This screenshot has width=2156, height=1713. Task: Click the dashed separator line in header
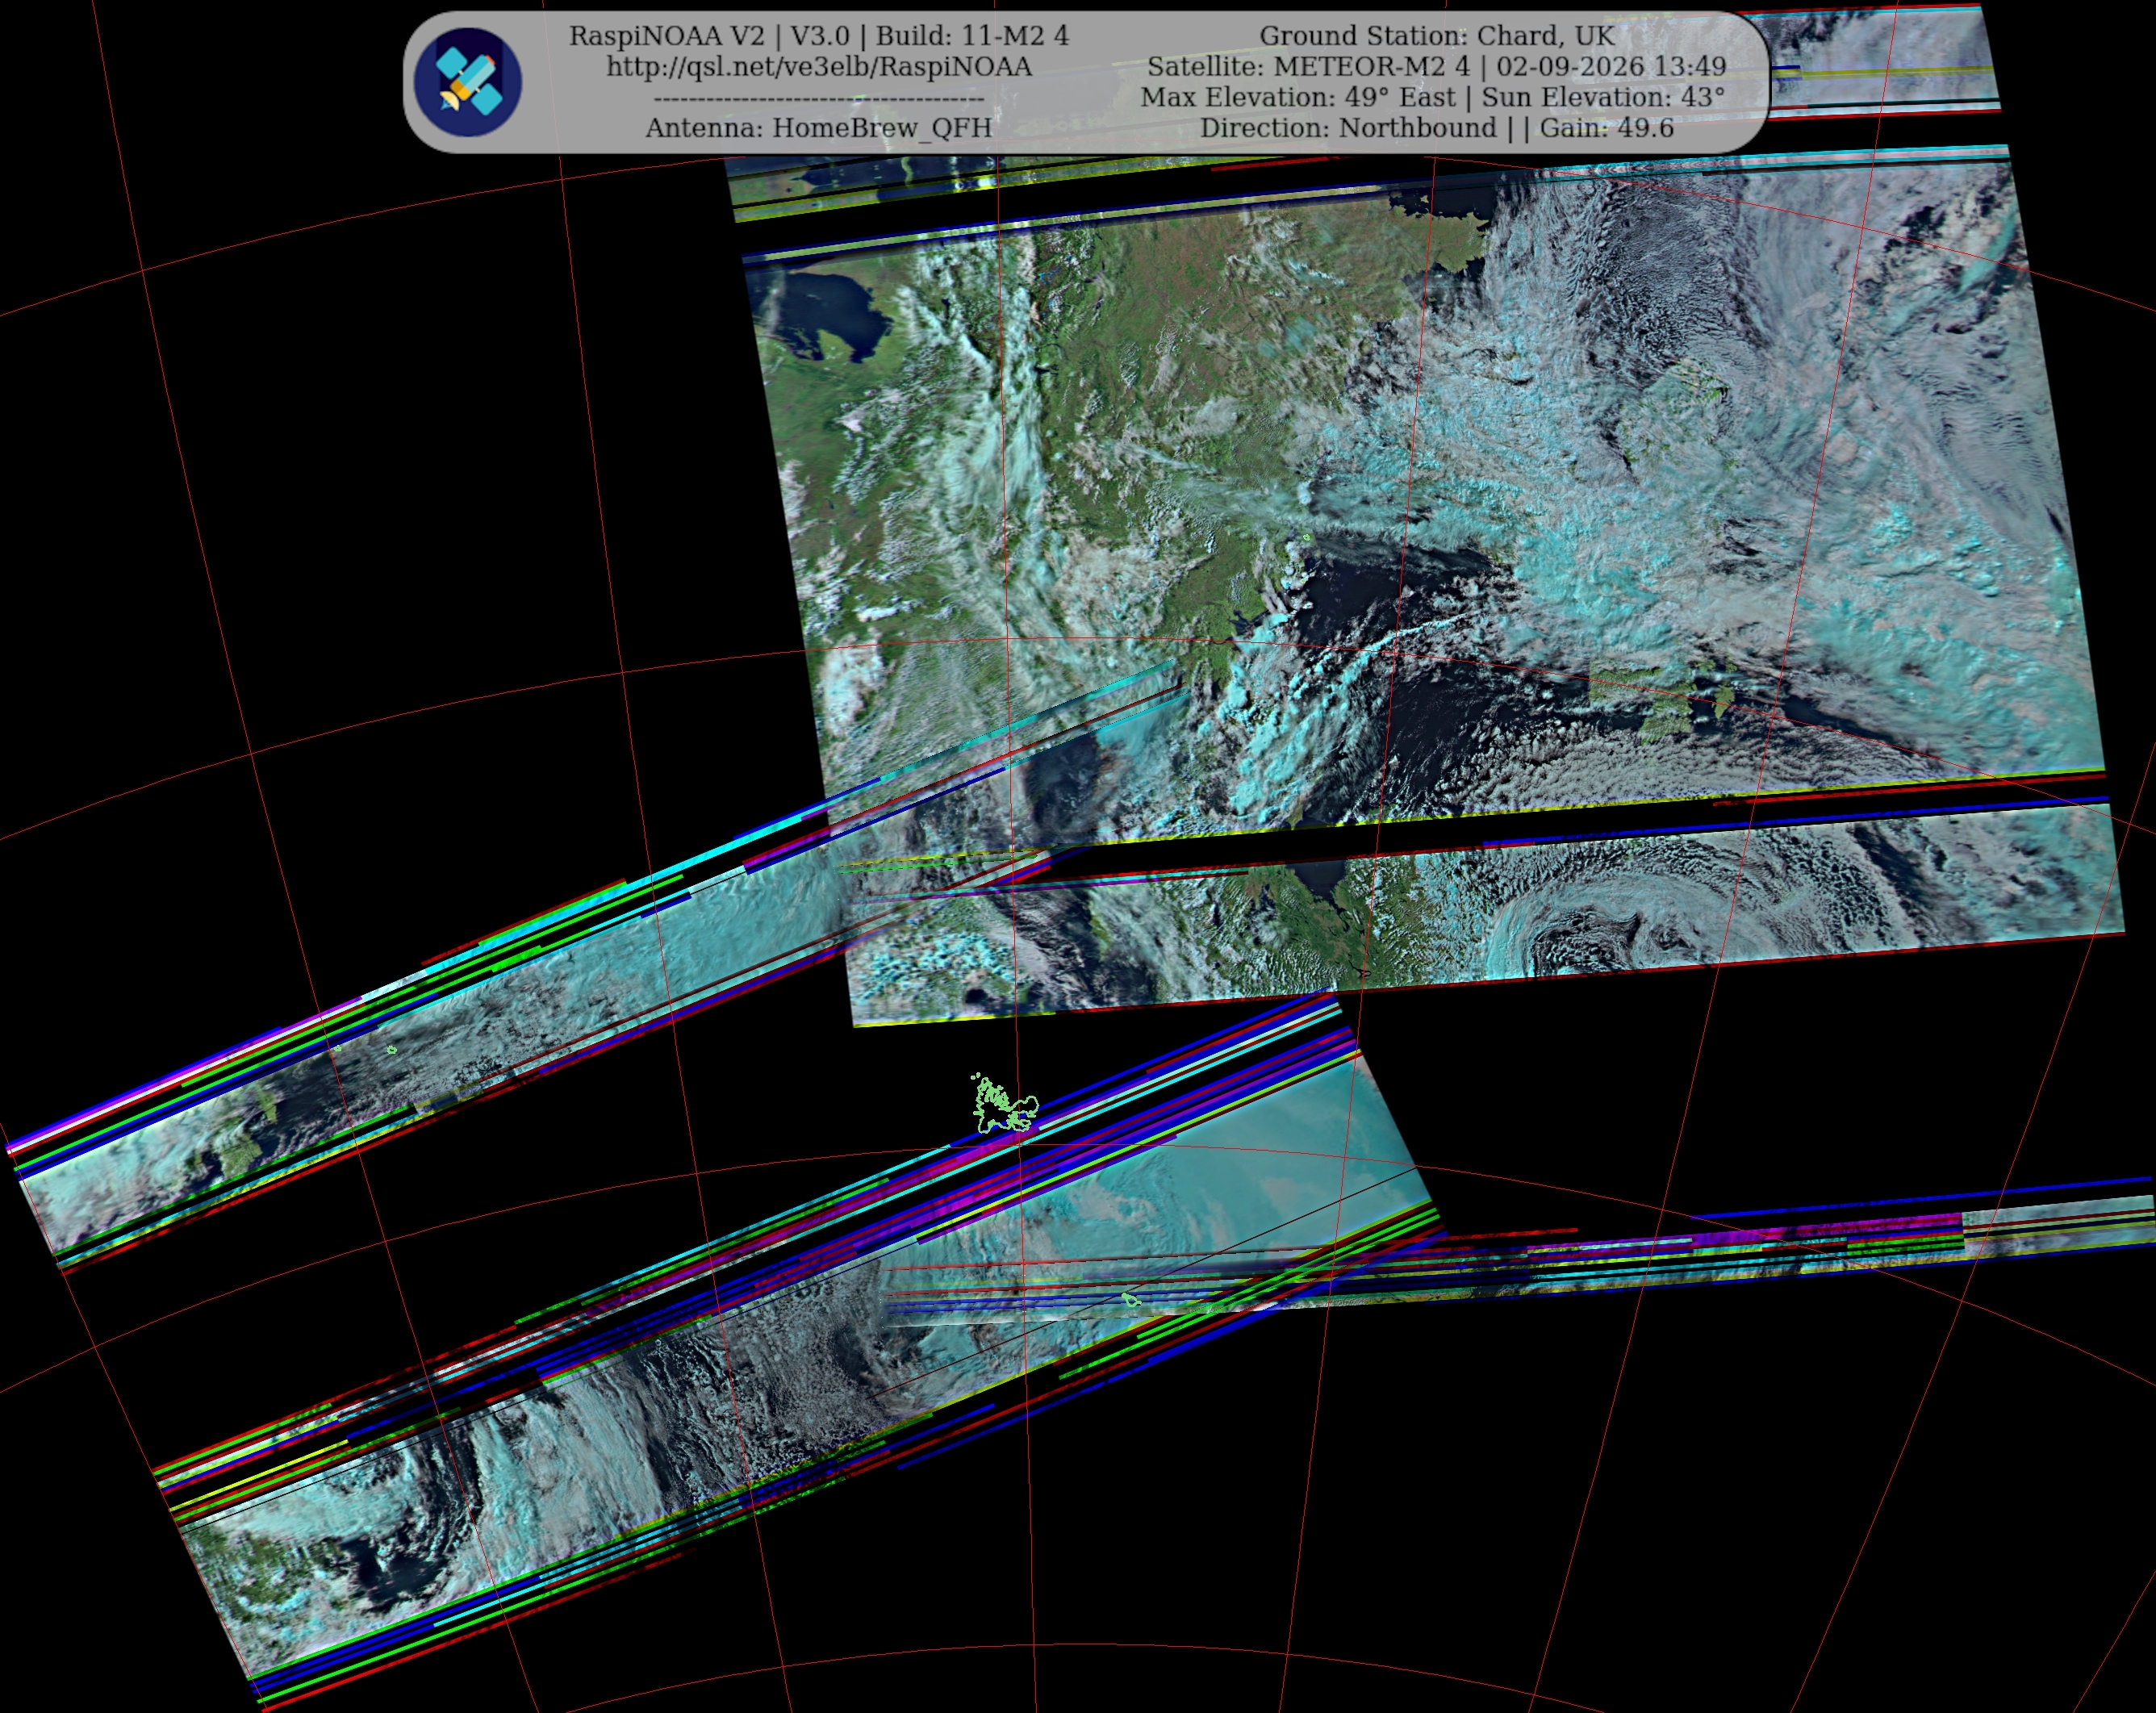click(x=819, y=99)
